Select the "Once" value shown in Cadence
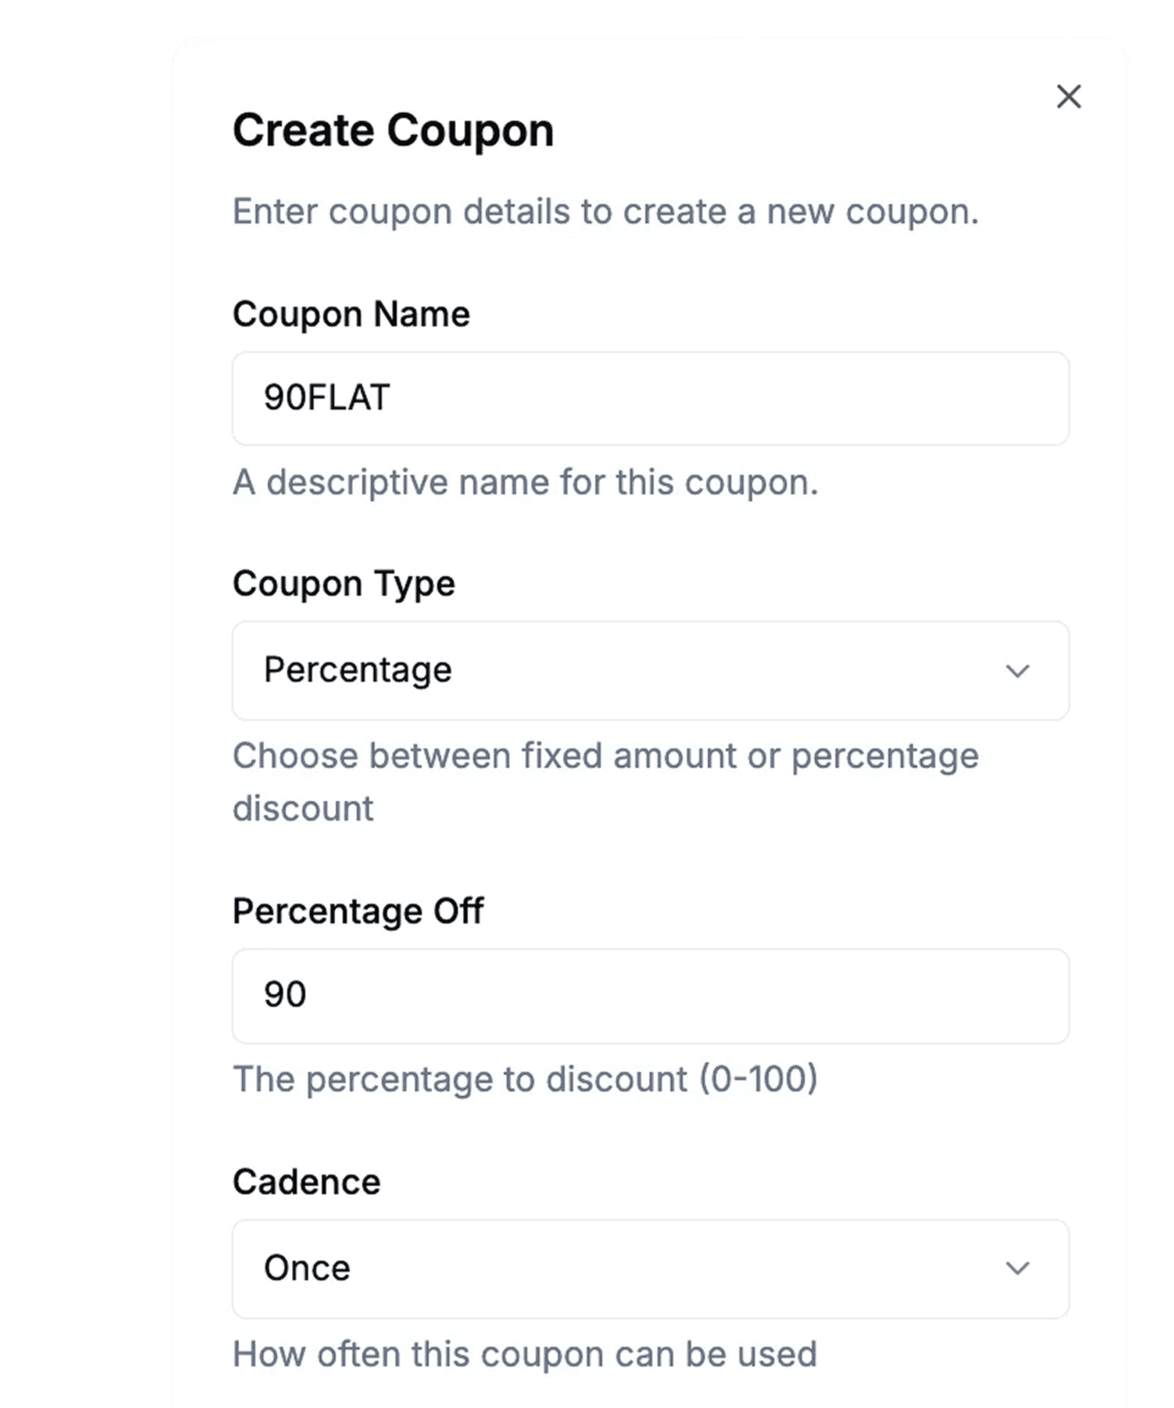Viewport: 1174px width, 1408px height. tap(307, 1268)
